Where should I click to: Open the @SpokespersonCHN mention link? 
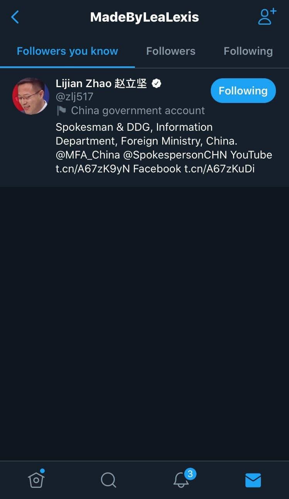click(175, 155)
